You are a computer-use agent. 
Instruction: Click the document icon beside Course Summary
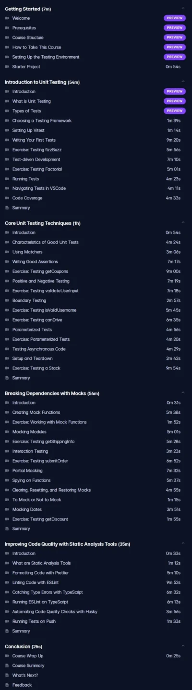pos(7,665)
